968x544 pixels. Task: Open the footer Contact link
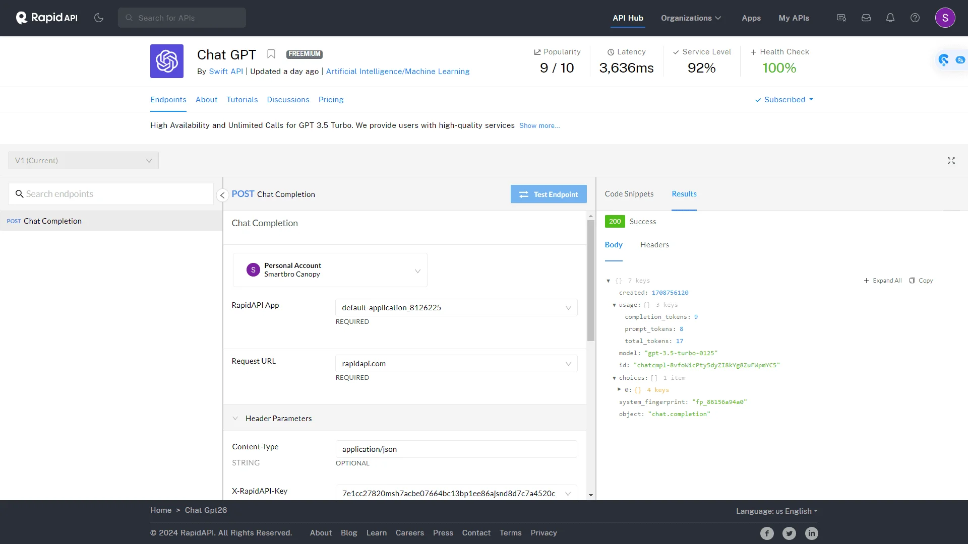coord(476,533)
